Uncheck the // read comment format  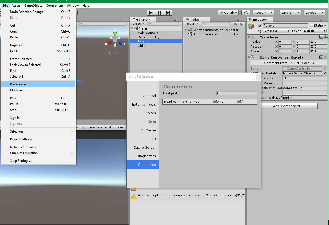pos(239,102)
